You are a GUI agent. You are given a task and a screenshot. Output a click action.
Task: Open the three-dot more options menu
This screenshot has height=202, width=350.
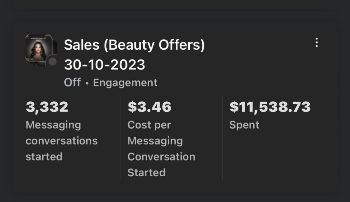(x=317, y=42)
